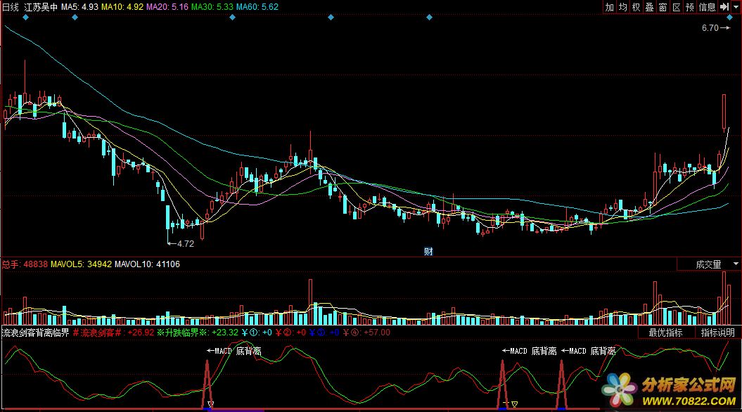Click the stock name 江苏吴中
The height and width of the screenshot is (412, 742).
41,7
